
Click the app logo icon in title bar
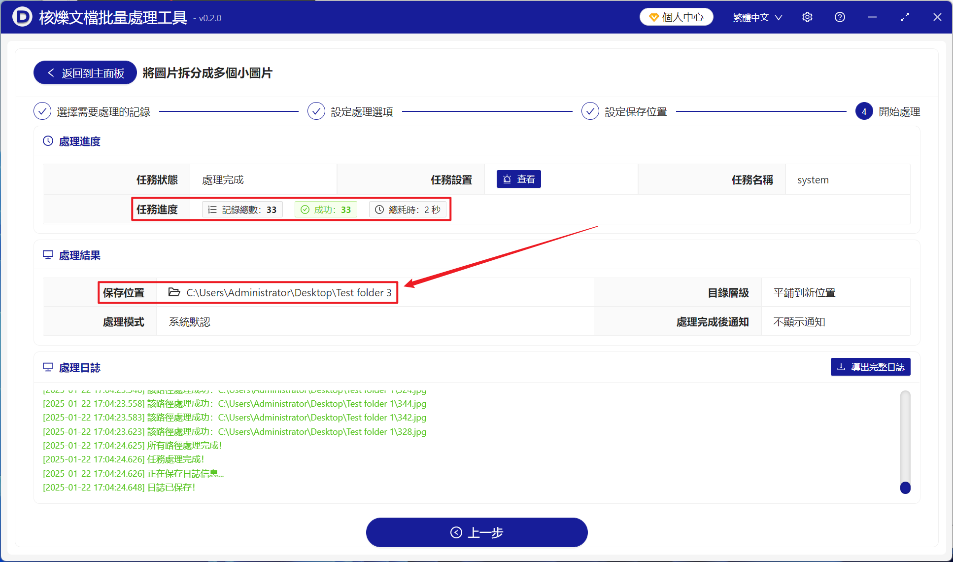point(22,17)
